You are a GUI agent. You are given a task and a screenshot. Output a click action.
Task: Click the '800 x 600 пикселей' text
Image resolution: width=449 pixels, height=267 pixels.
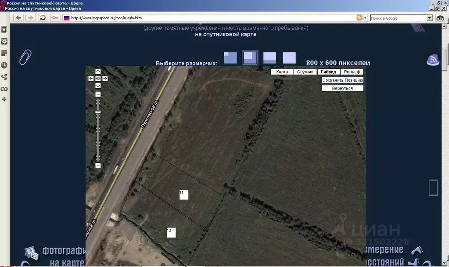click(x=338, y=63)
